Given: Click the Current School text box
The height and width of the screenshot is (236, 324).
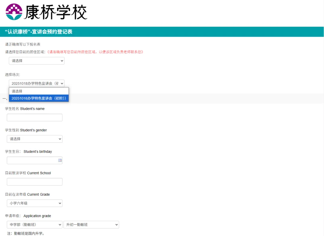Looking at the screenshot, I should [34, 182].
